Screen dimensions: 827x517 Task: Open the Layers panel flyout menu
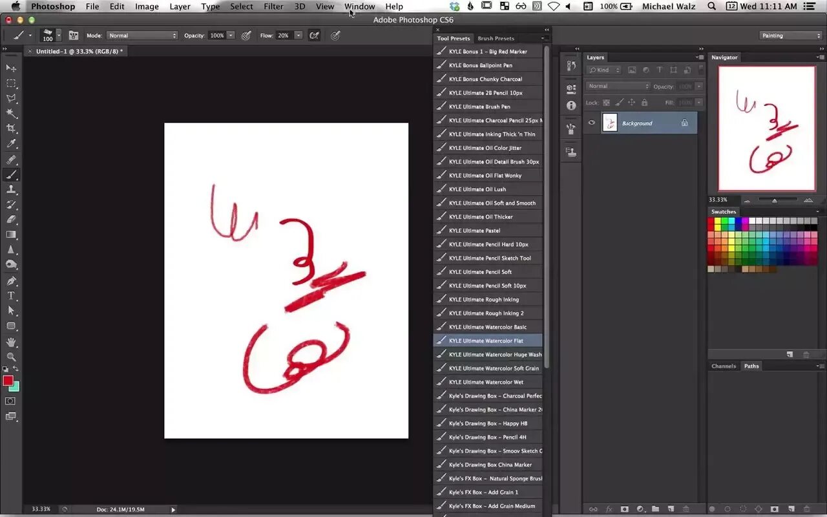(x=700, y=58)
